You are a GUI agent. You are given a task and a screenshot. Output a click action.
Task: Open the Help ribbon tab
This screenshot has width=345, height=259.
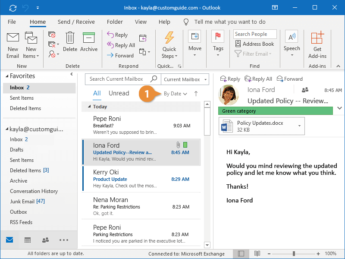[x=164, y=22]
